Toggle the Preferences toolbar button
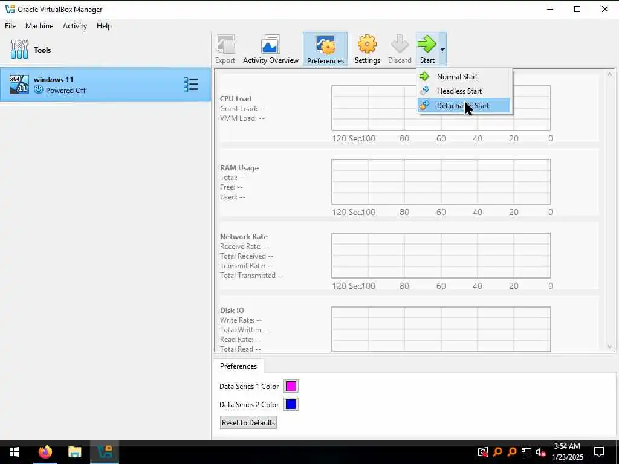The width and height of the screenshot is (619, 464). click(x=325, y=50)
